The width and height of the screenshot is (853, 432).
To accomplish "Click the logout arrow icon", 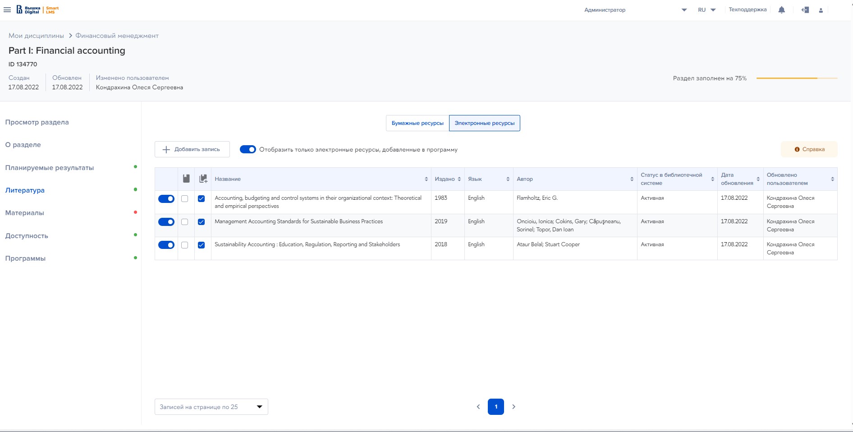I will [x=805, y=10].
